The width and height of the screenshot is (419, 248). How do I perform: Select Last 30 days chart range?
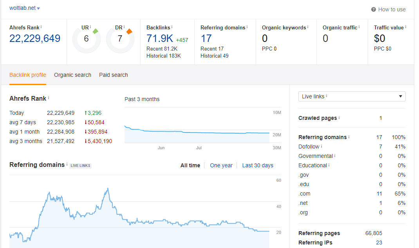click(257, 165)
